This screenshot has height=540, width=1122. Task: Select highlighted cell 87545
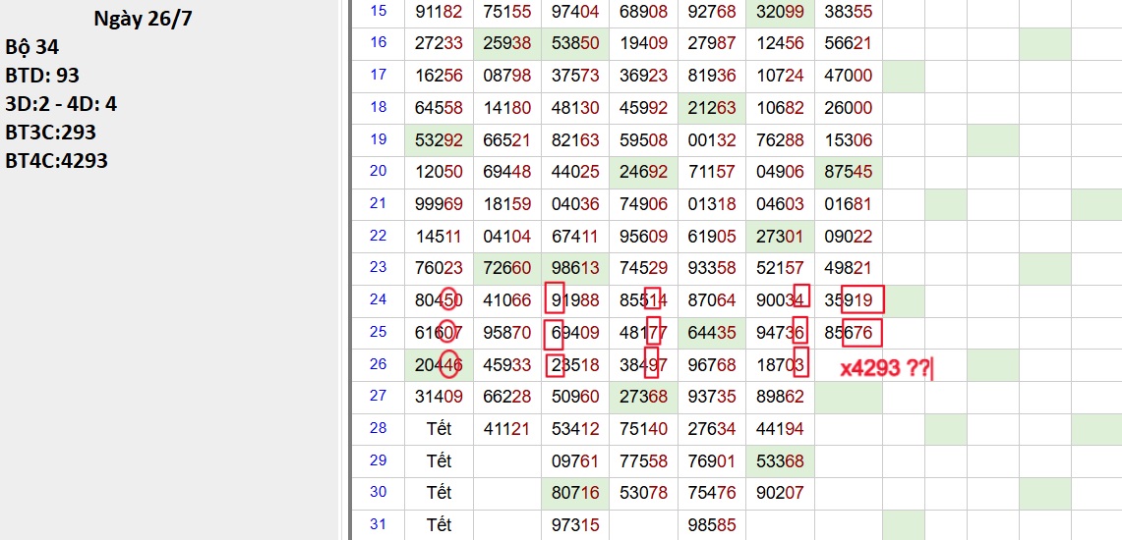coord(849,172)
